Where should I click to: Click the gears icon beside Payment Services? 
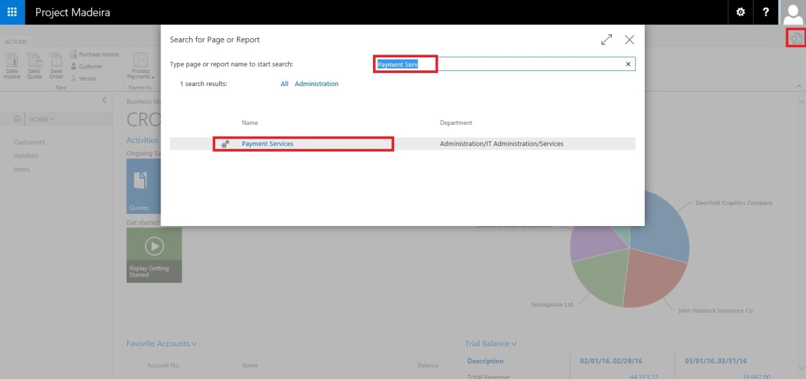pyautogui.click(x=225, y=144)
